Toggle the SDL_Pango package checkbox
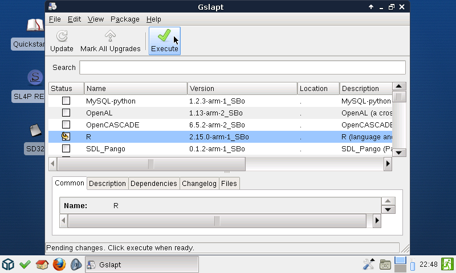The width and height of the screenshot is (456, 273). (x=66, y=148)
